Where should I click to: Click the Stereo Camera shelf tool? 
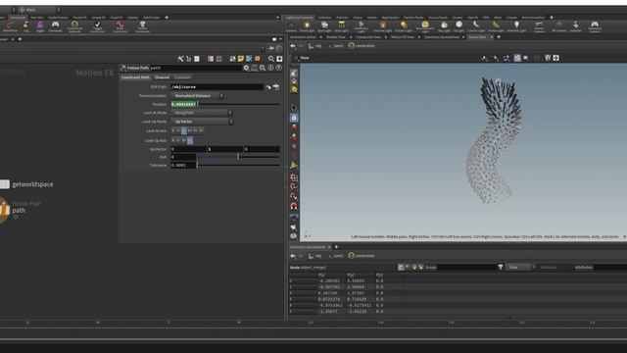[x=539, y=26]
